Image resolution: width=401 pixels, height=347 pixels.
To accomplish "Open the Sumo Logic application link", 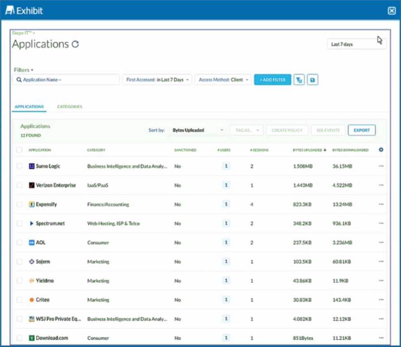I will tap(48, 166).
